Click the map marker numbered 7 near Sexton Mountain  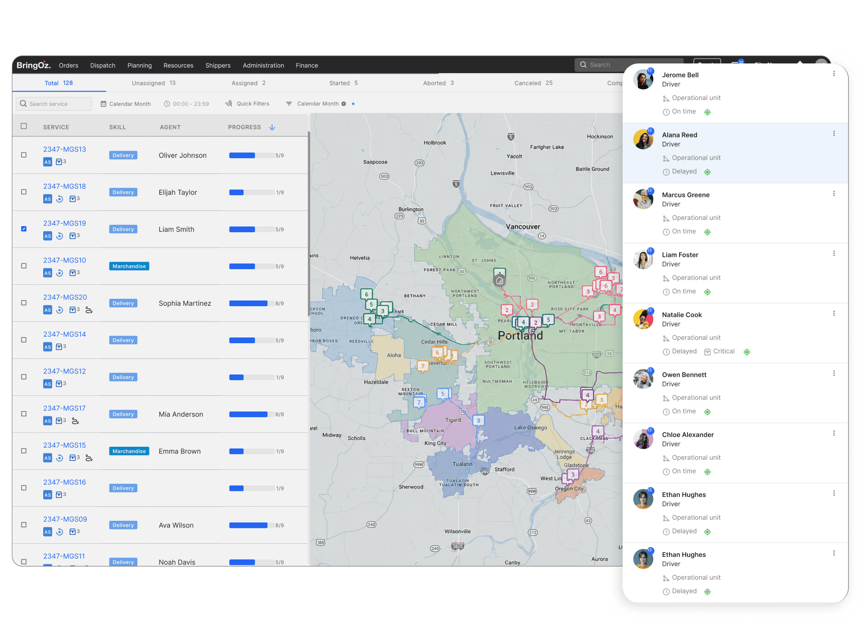(x=419, y=402)
